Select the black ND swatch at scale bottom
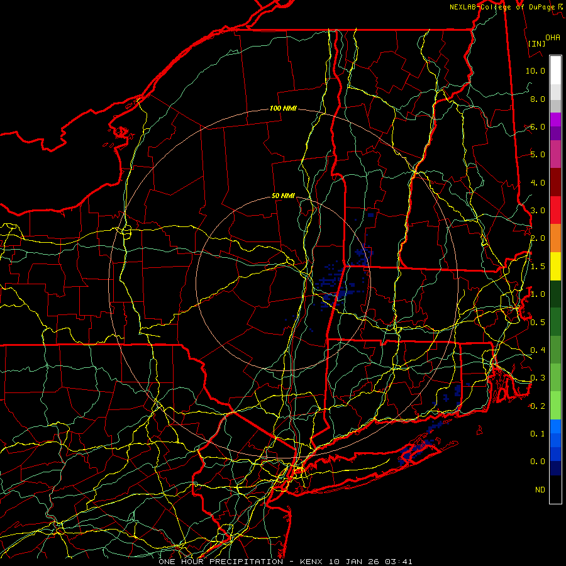566x566 pixels. click(x=555, y=489)
